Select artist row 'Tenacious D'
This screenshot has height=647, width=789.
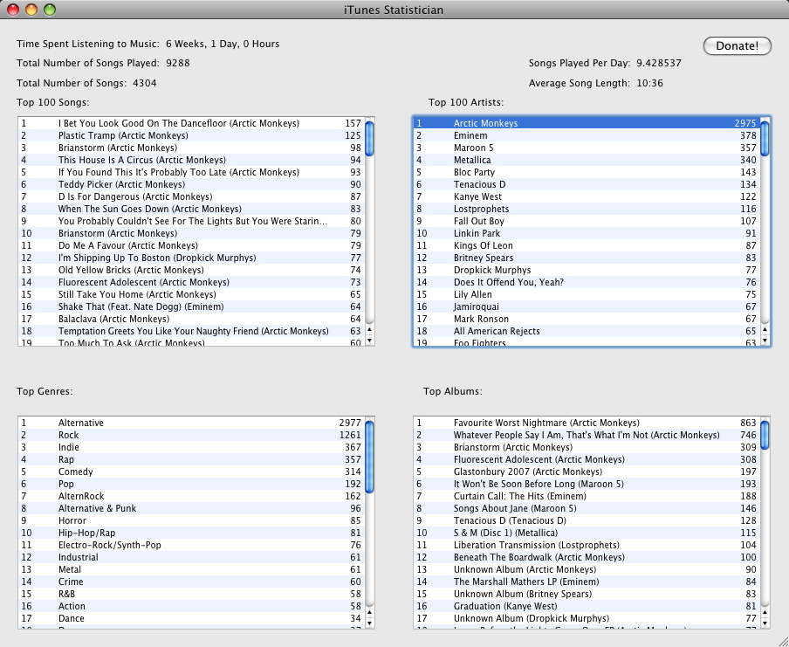pyautogui.click(x=587, y=184)
